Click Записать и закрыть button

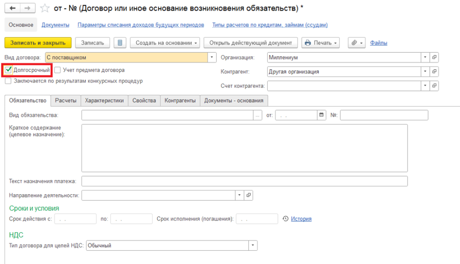click(x=38, y=43)
